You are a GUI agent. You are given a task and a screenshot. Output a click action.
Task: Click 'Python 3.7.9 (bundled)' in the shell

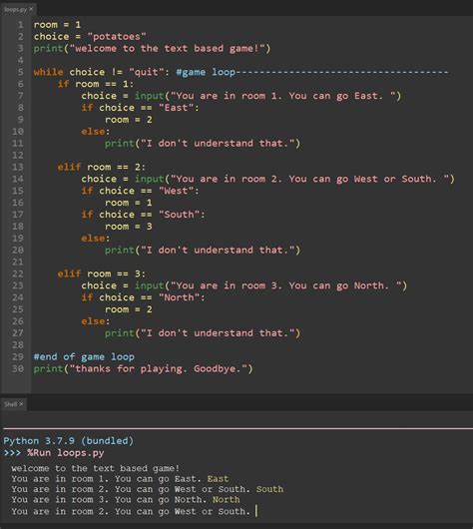pyautogui.click(x=69, y=441)
